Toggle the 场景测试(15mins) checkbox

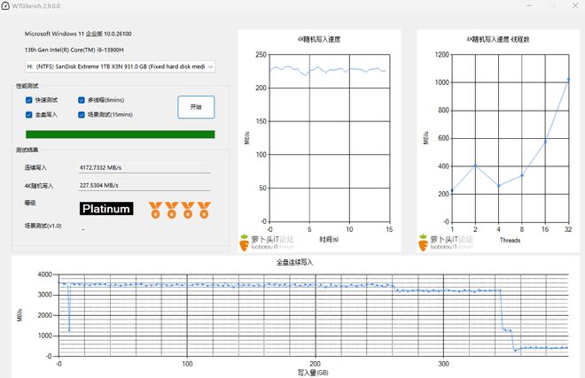82,114
